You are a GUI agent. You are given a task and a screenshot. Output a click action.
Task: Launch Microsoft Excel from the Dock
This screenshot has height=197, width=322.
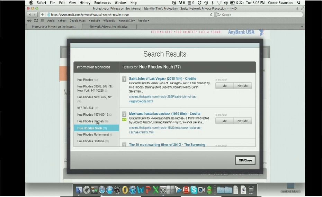155,190
